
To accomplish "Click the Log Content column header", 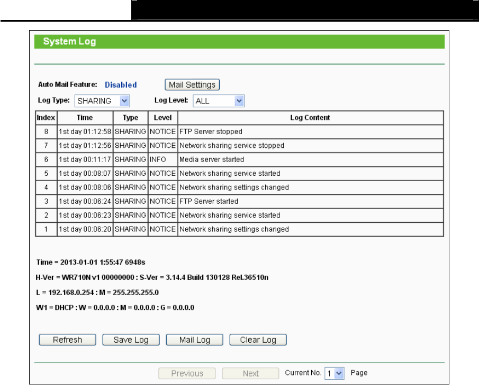I will (x=310, y=118).
